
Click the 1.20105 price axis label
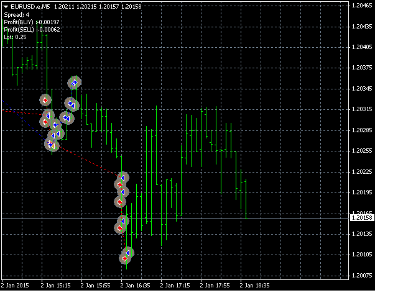(361, 255)
